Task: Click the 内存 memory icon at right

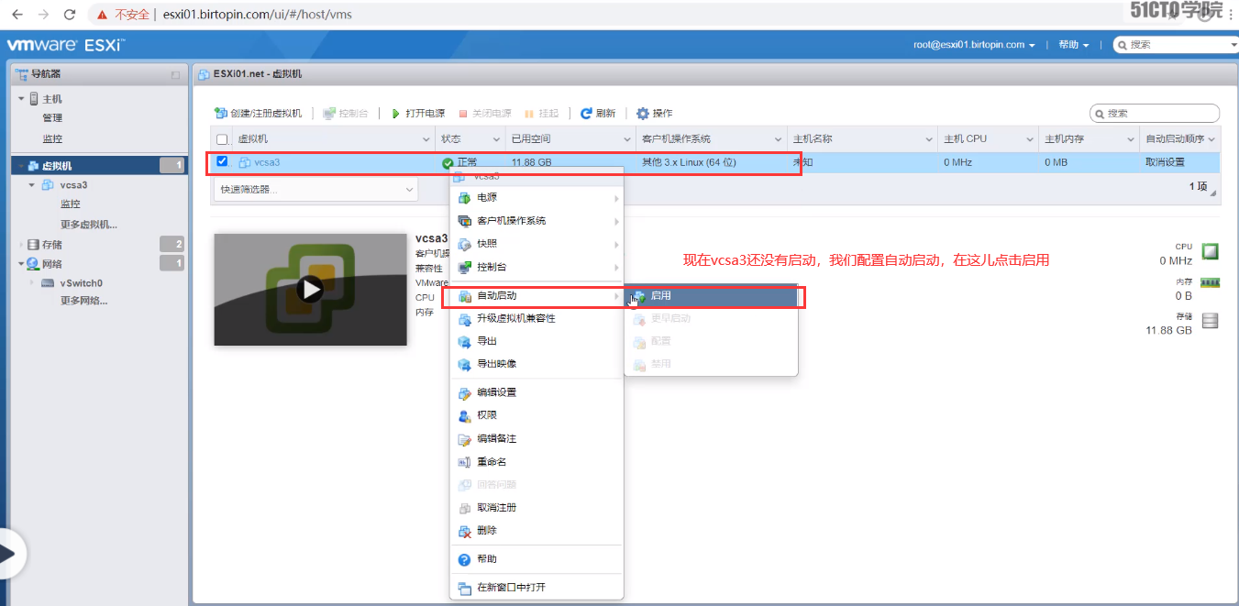Action: [1211, 284]
